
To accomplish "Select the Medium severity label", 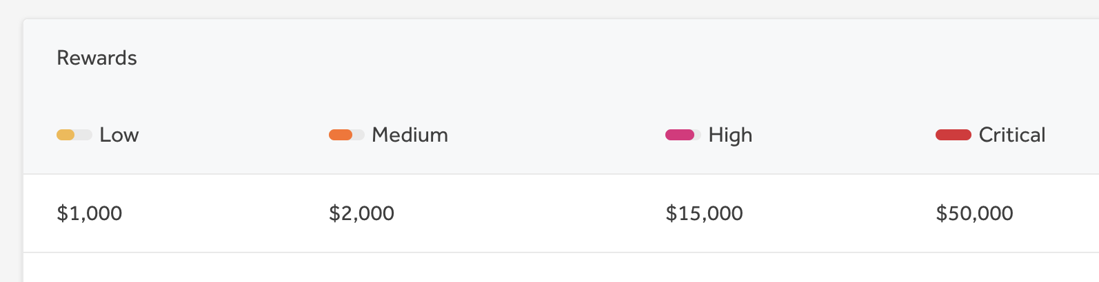I will 410,135.
